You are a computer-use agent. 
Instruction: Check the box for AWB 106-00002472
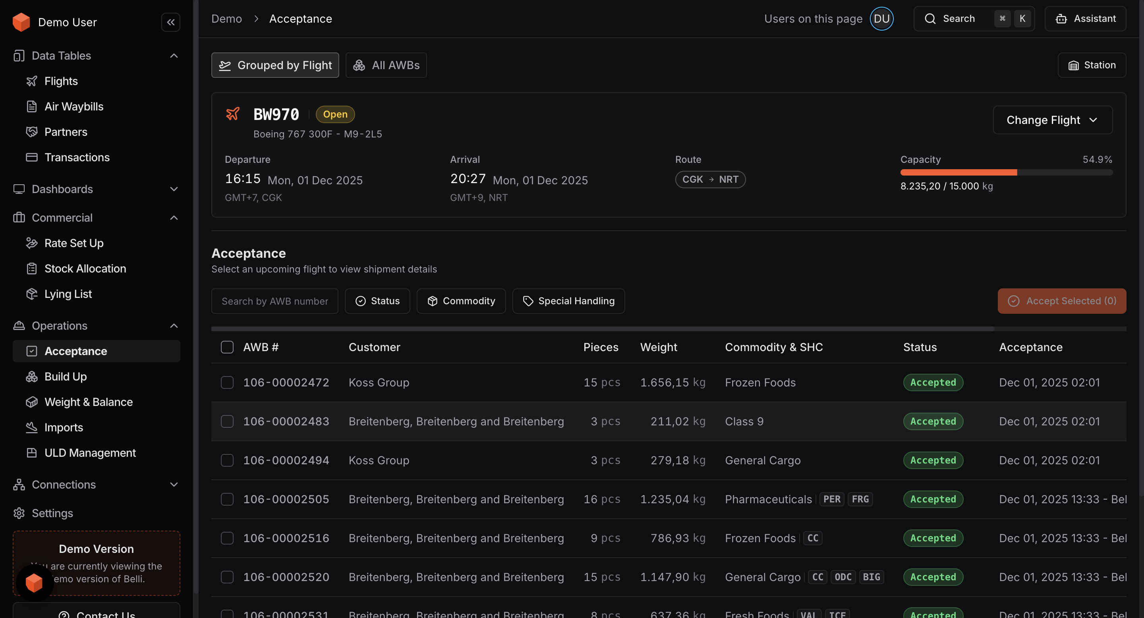(x=227, y=382)
